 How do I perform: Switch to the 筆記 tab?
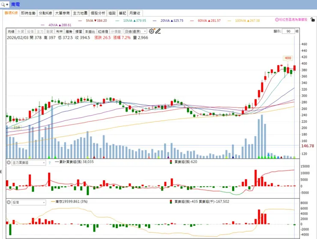[123, 13]
